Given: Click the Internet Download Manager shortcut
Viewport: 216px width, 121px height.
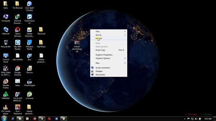Looking at the screenshot, I should (18, 19).
